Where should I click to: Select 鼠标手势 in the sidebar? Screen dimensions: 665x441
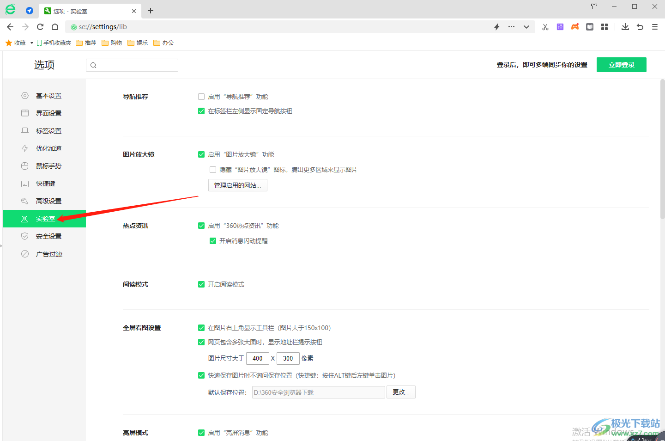tap(44, 166)
